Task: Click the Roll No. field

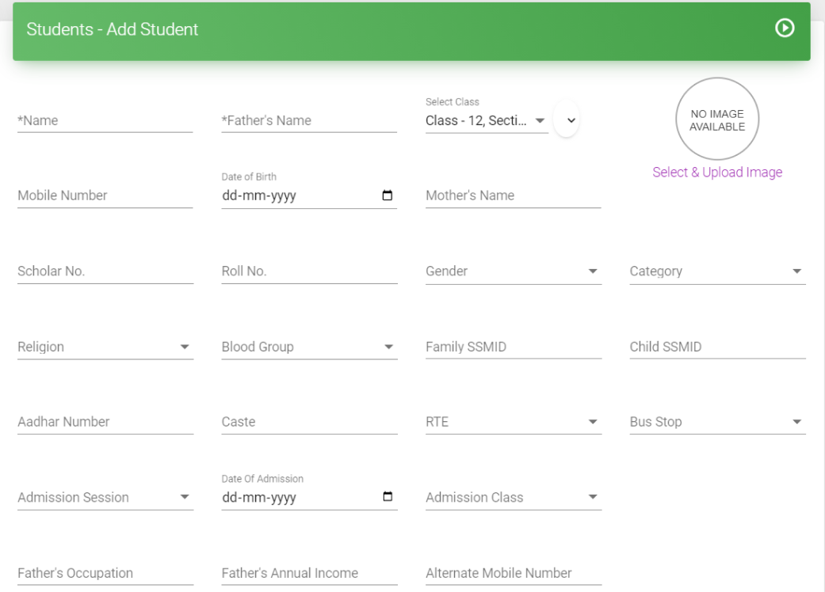Action: tap(309, 271)
